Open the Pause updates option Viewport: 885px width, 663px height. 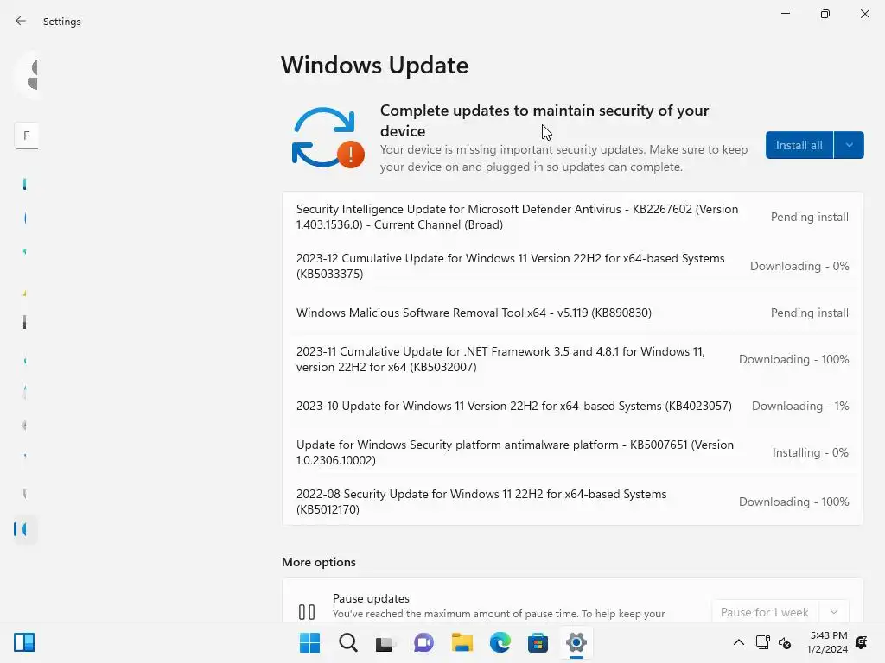[572, 601]
